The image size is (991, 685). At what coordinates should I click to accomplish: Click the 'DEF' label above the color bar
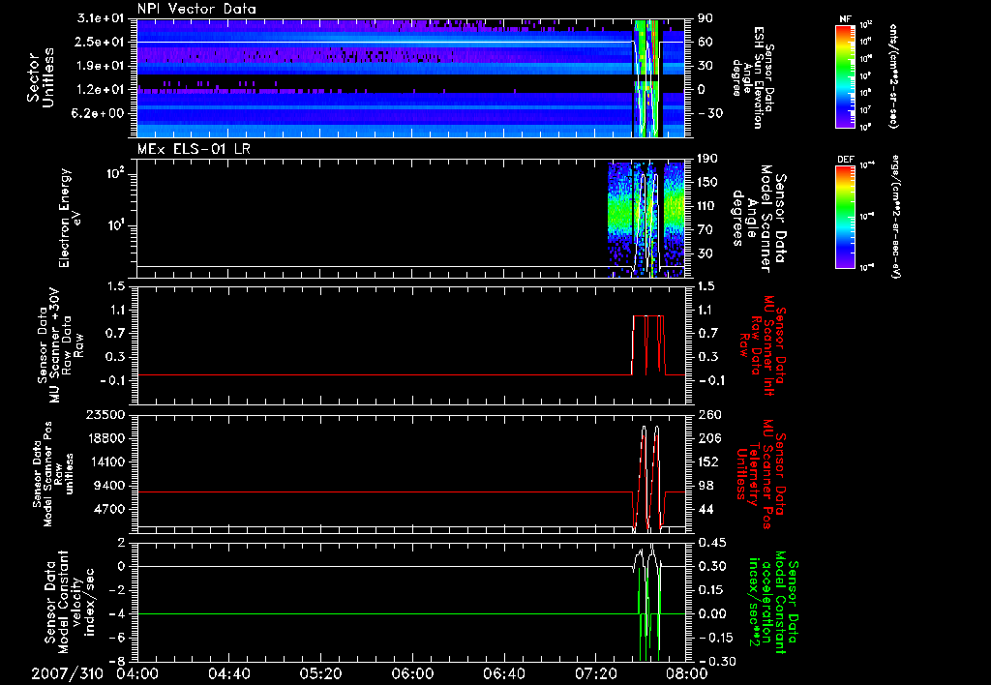pyautogui.click(x=845, y=160)
